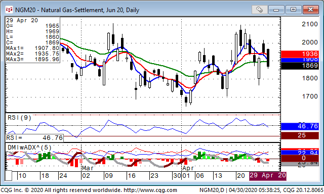Click the 02 date label on the time axis
The width and height of the screenshot is (324, 194).
86,176
